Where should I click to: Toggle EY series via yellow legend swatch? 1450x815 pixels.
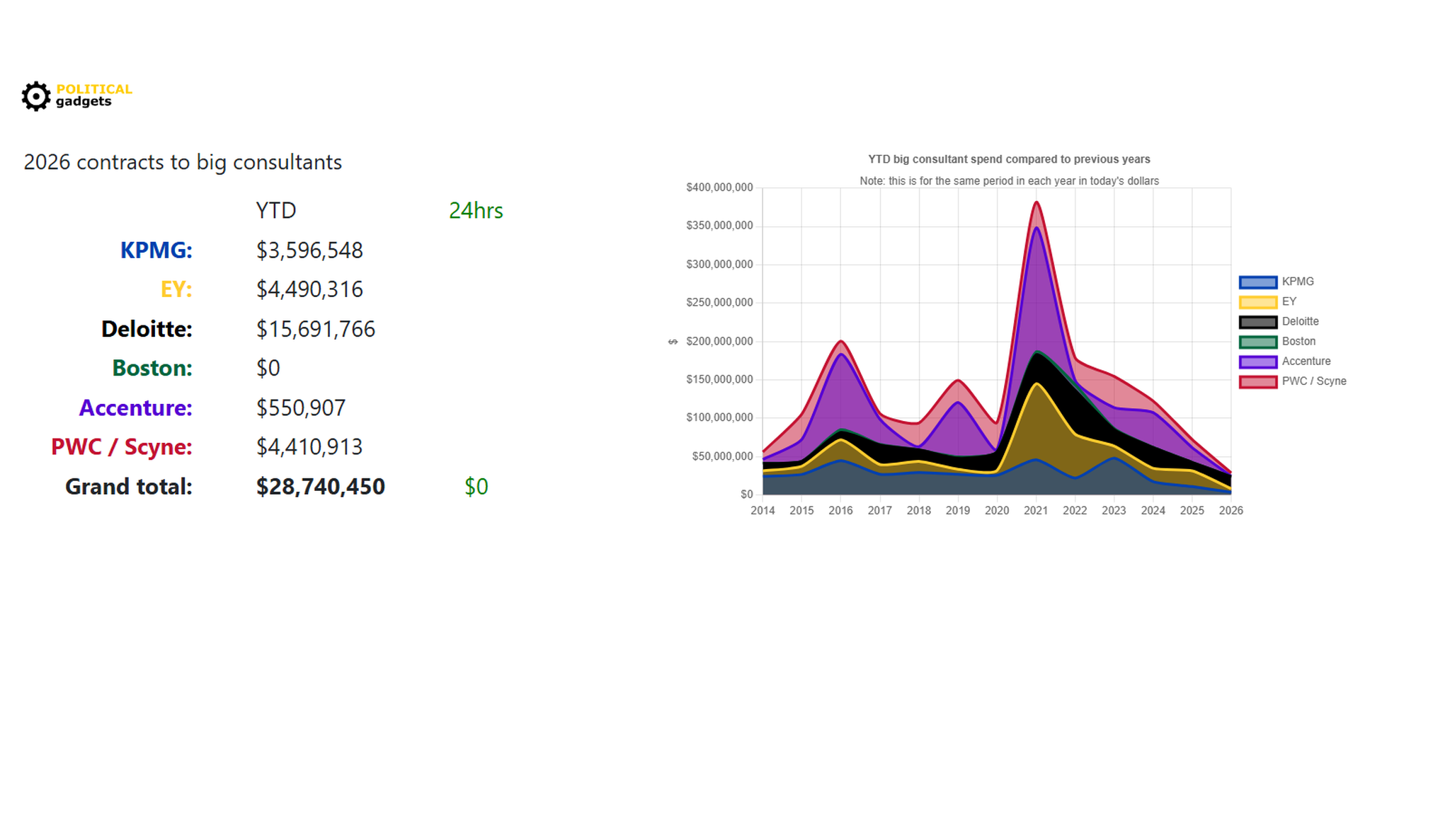point(1257,302)
